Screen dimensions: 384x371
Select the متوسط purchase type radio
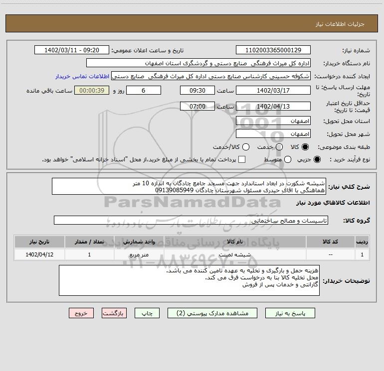tap(288, 159)
